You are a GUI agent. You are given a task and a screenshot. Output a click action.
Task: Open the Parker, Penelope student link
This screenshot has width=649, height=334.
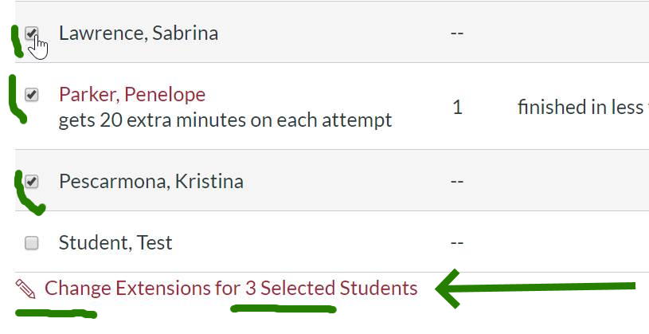click(132, 95)
